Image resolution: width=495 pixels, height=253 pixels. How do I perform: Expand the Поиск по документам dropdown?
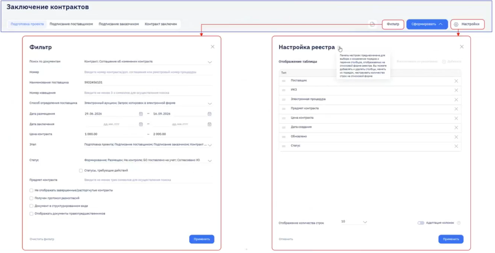(210, 62)
